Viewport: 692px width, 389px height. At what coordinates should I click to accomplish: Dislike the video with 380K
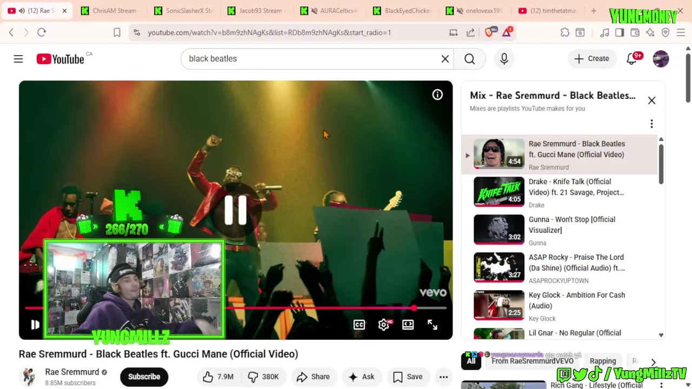click(263, 377)
